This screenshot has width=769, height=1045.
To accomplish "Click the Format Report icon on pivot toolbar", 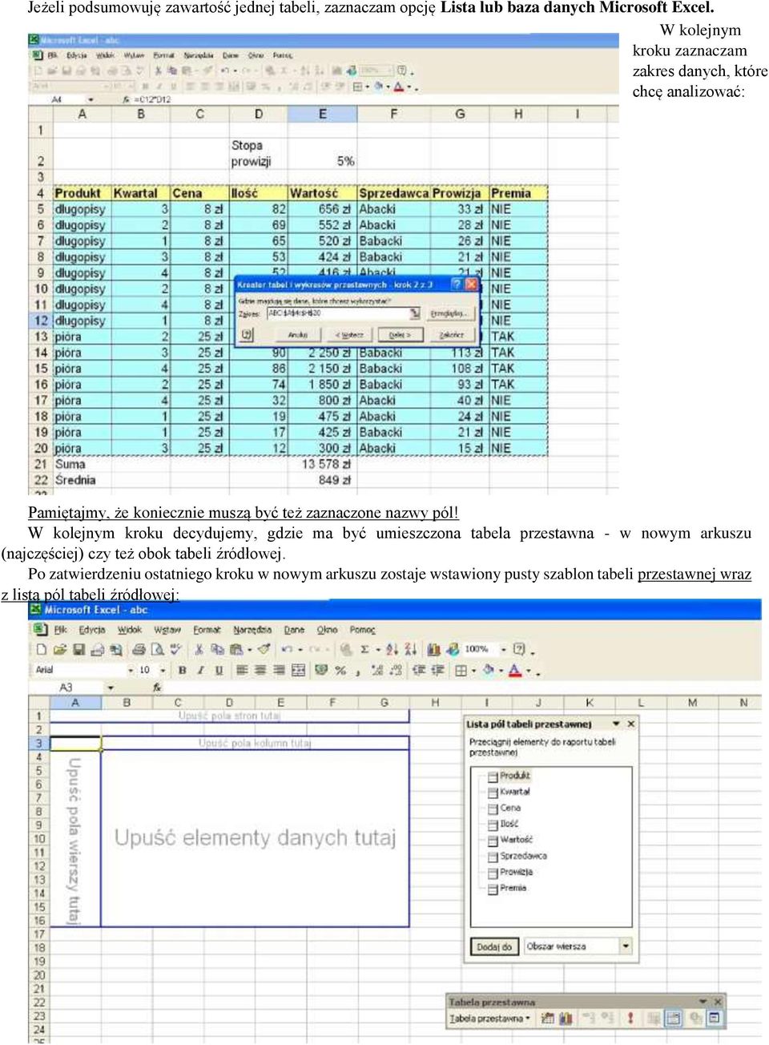I will (547, 1018).
